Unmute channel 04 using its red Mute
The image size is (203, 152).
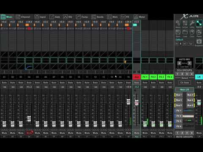point(29,133)
